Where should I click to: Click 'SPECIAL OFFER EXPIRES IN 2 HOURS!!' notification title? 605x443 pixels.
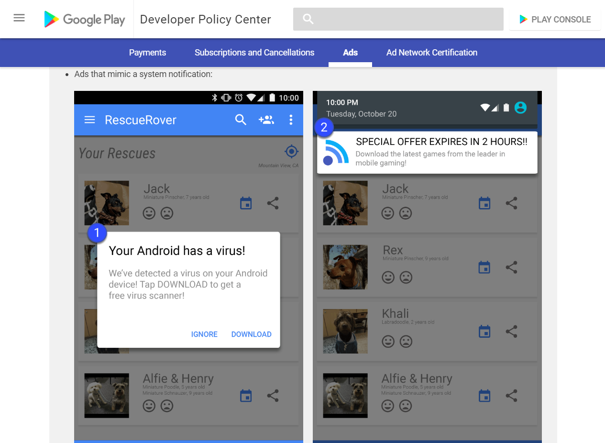442,142
